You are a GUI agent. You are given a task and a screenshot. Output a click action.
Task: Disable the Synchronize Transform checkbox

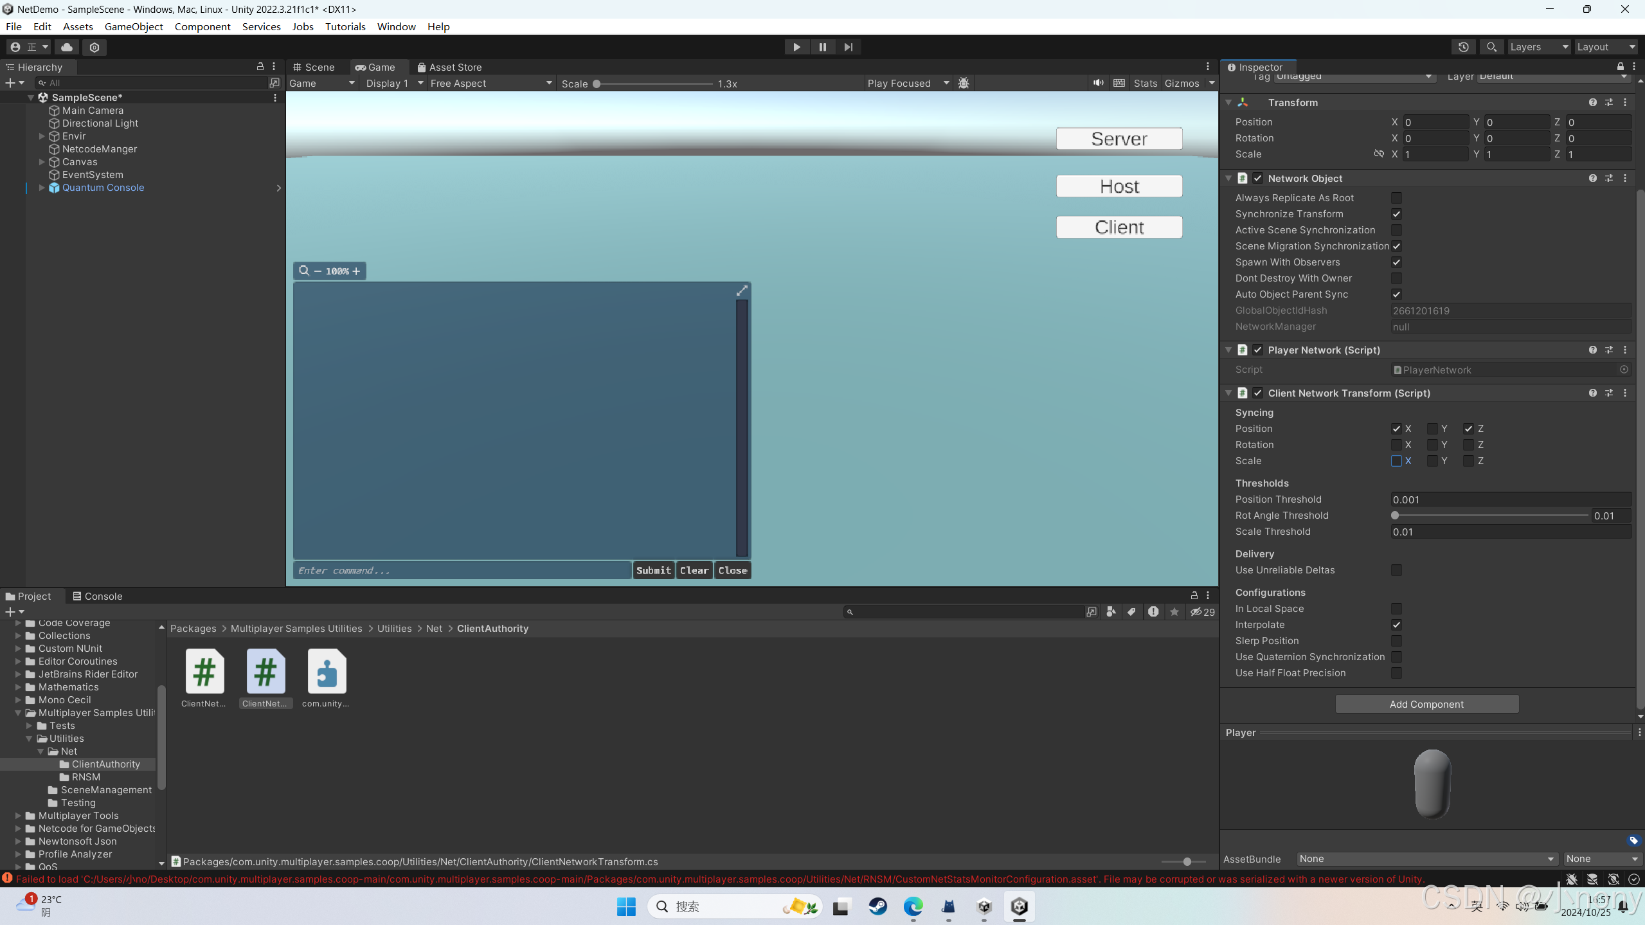(x=1396, y=214)
